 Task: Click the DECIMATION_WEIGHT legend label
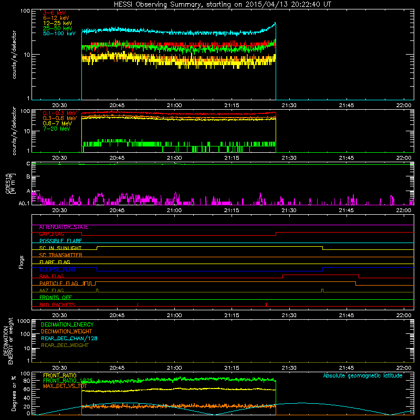(x=67, y=331)
